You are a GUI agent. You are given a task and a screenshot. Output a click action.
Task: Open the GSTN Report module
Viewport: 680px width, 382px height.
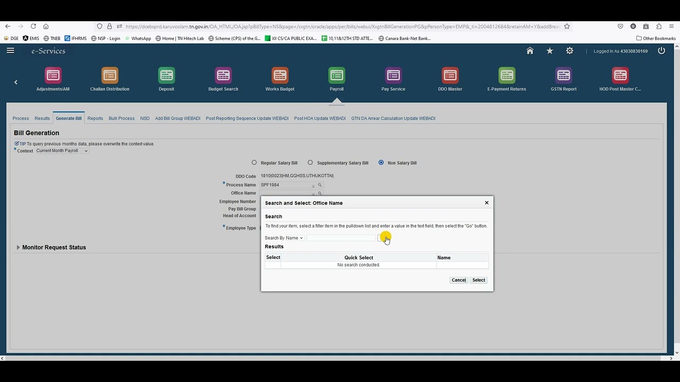click(564, 75)
